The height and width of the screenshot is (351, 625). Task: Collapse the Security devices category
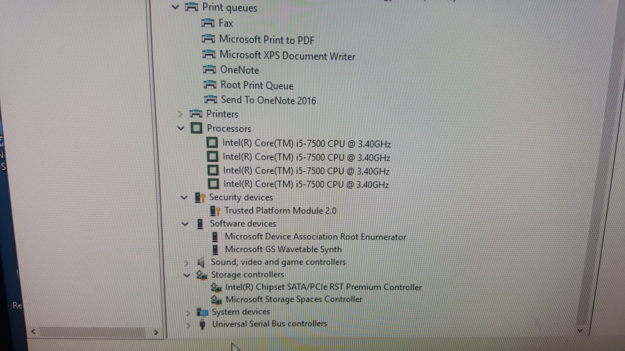[x=183, y=198]
